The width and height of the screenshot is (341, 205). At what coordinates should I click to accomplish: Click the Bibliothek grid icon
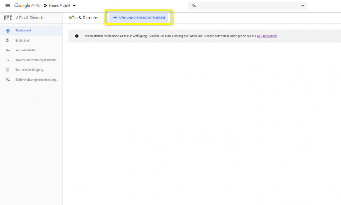[8, 40]
